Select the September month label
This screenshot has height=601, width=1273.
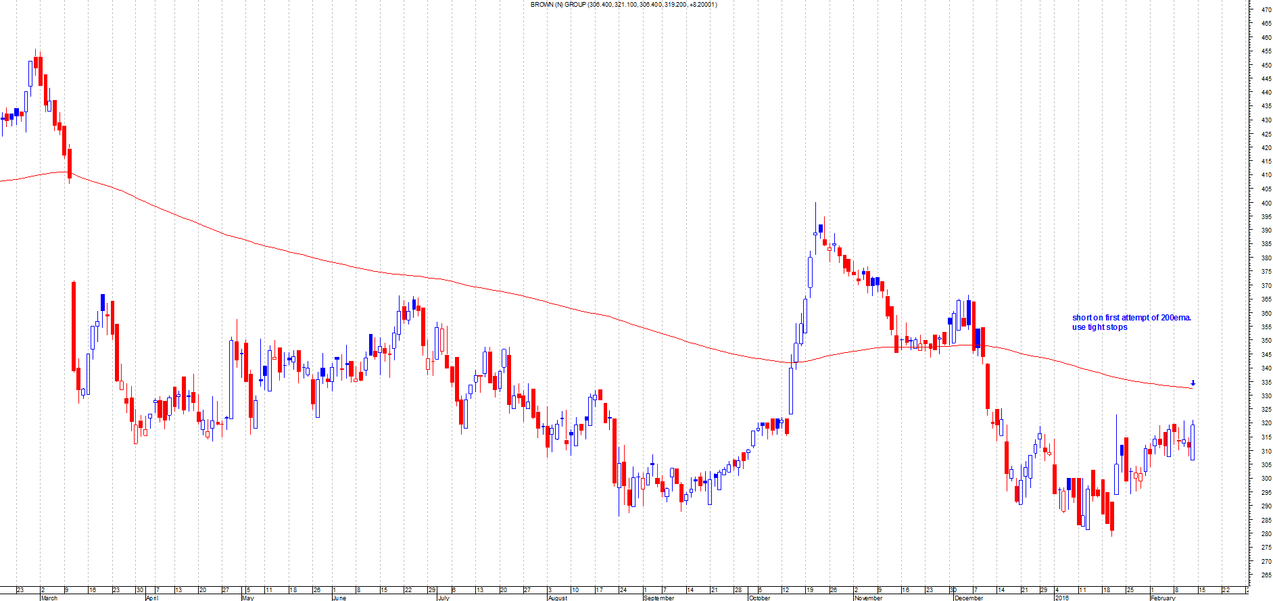pyautogui.click(x=659, y=598)
